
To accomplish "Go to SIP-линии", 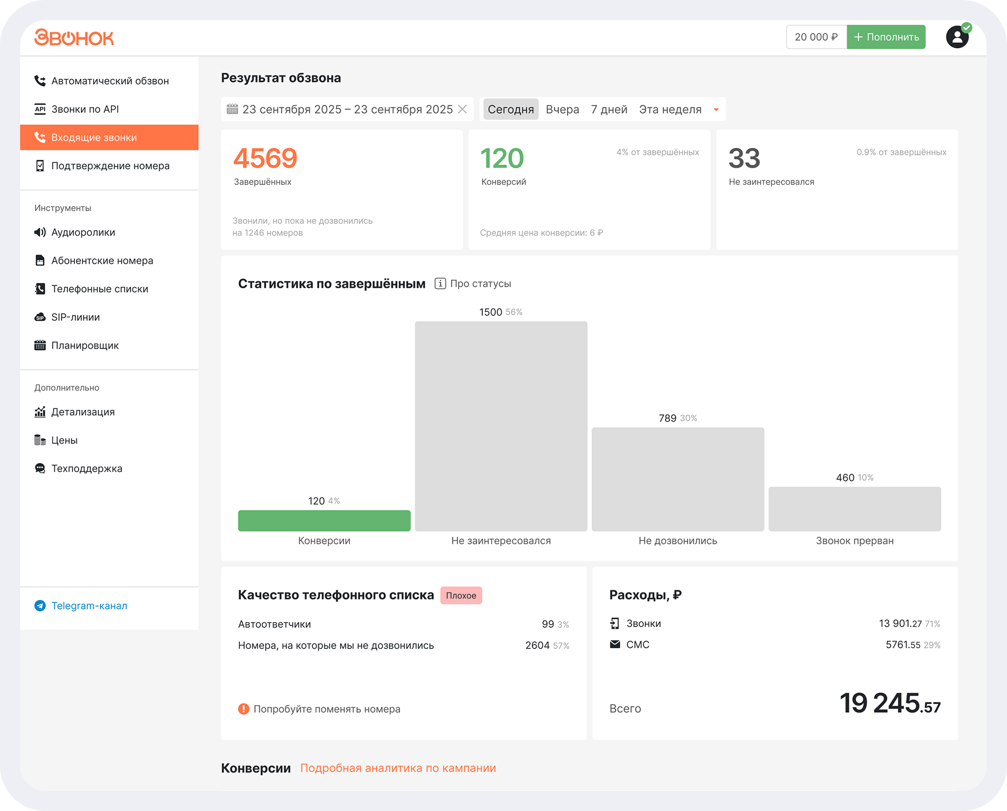I will pos(109,317).
